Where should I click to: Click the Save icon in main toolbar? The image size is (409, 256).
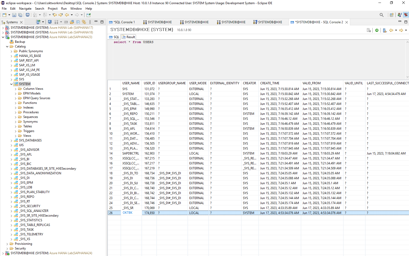pos(14,15)
